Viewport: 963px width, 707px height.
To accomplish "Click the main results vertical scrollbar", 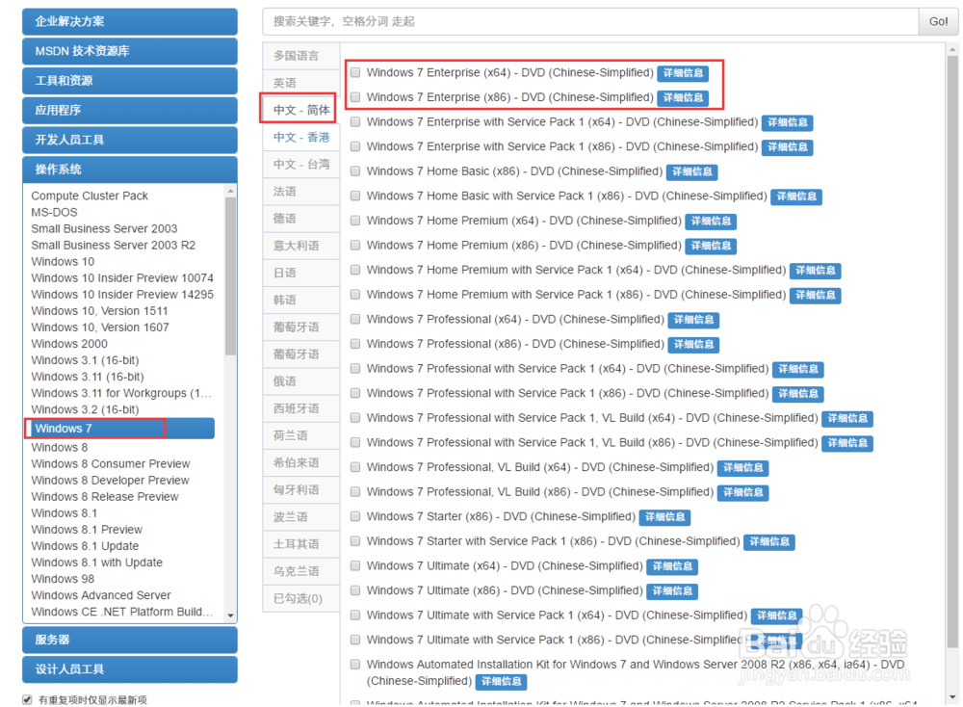I will 952,352.
